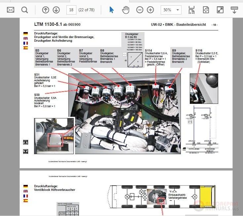Click the 'S114' Druckschalter label
Screen dimensions: 243x216
[x=148, y=50]
